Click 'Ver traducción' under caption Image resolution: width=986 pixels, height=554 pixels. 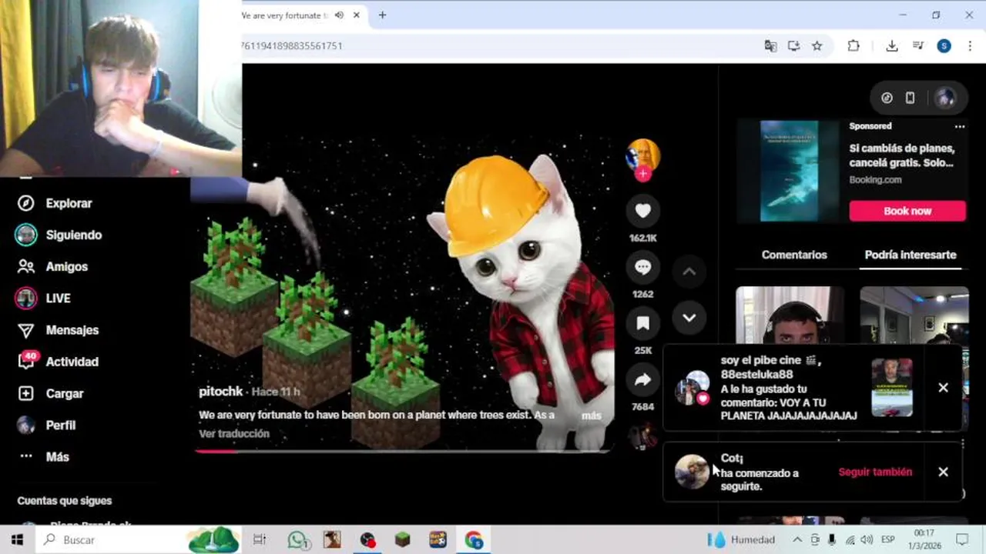[x=234, y=433]
